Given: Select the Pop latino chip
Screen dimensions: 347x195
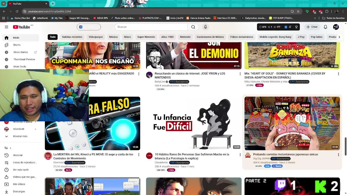Looking at the screenshot, I should pyautogui.click(x=317, y=37).
